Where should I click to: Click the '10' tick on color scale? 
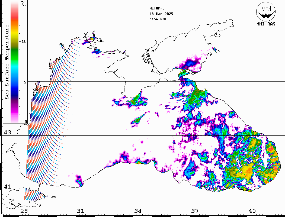(24, 41)
